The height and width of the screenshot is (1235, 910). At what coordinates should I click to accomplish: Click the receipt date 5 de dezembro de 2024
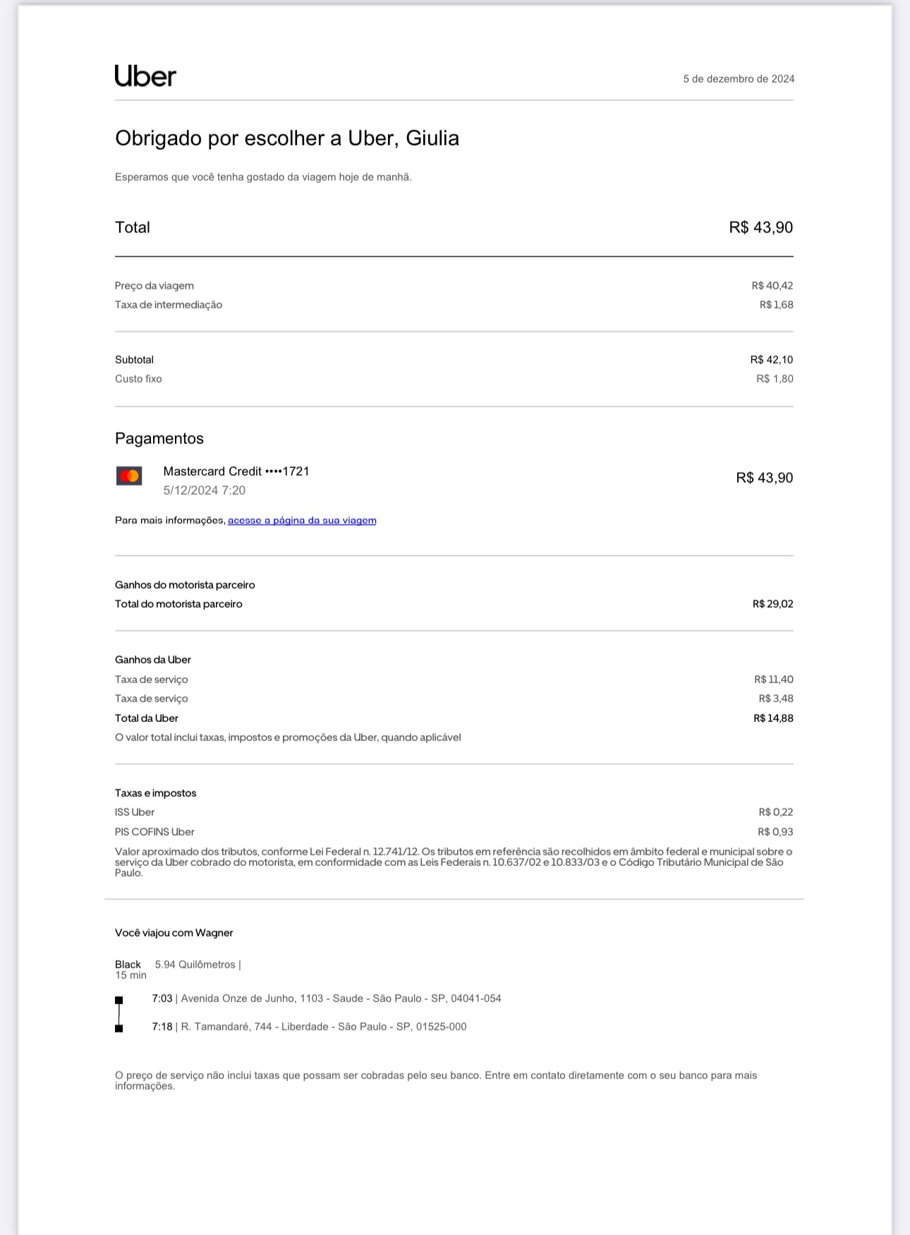pos(738,79)
